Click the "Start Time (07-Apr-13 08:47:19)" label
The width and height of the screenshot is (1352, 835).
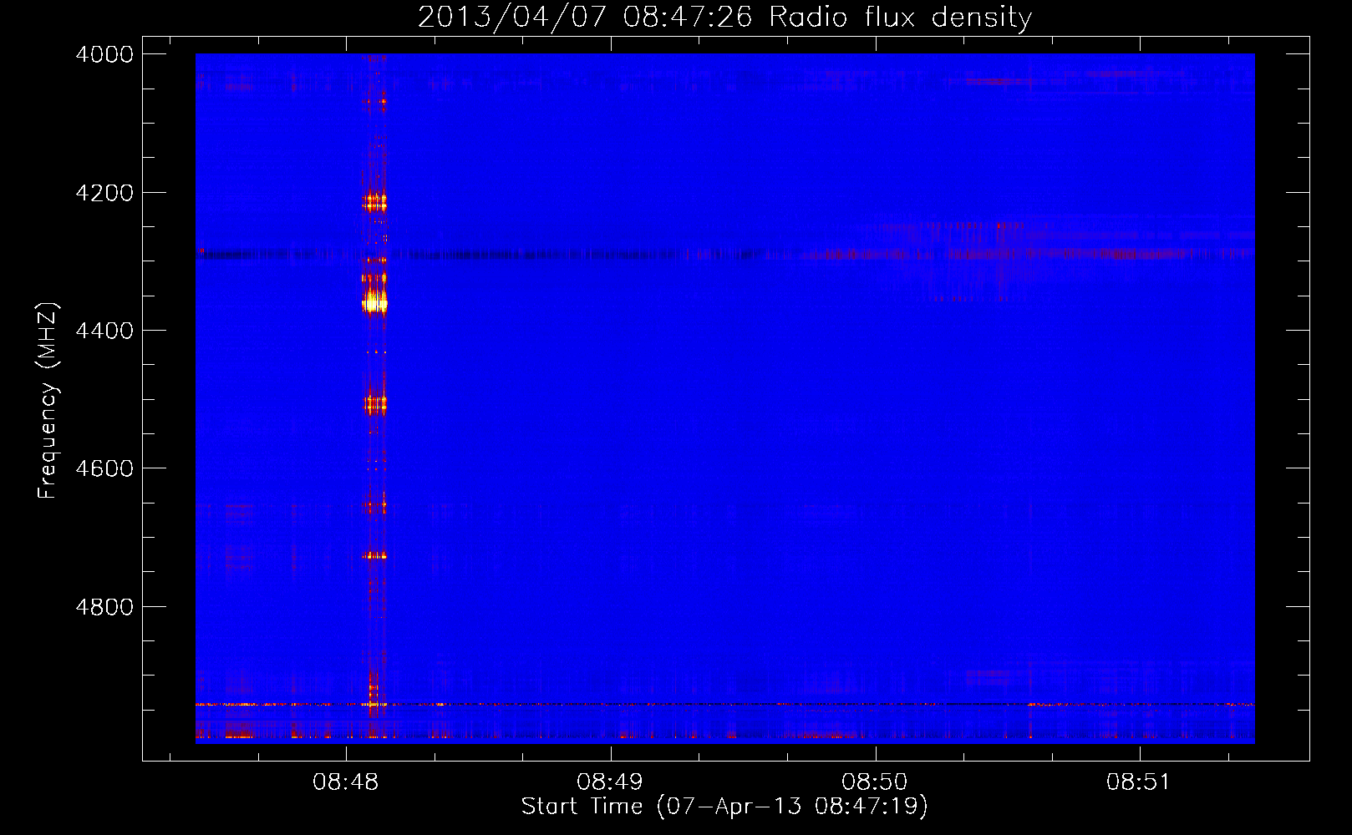click(x=724, y=806)
